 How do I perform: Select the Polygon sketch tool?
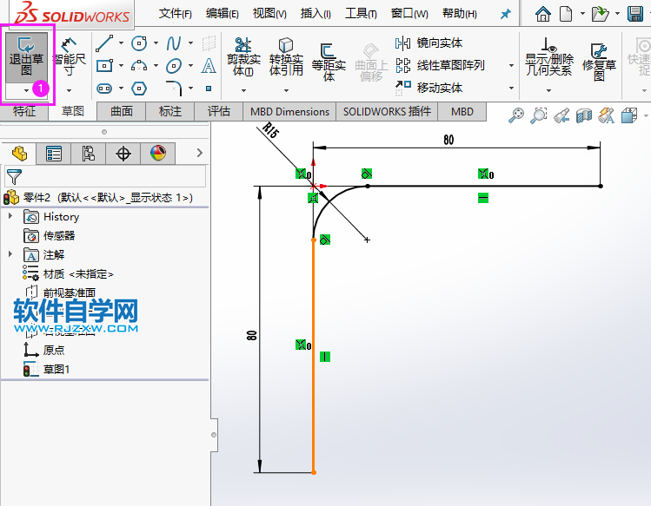[x=139, y=88]
